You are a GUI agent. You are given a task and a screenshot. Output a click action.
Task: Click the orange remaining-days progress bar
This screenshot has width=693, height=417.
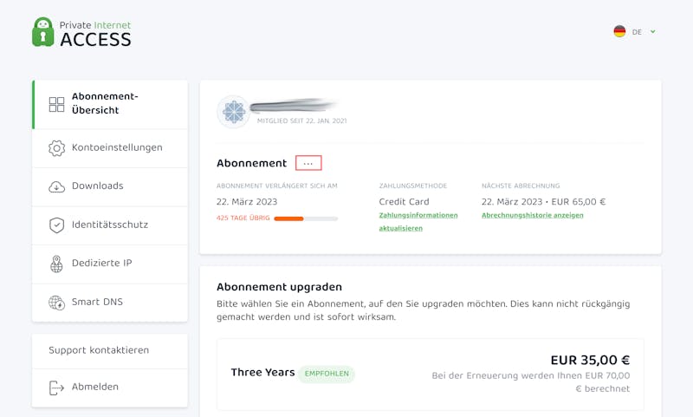306,218
